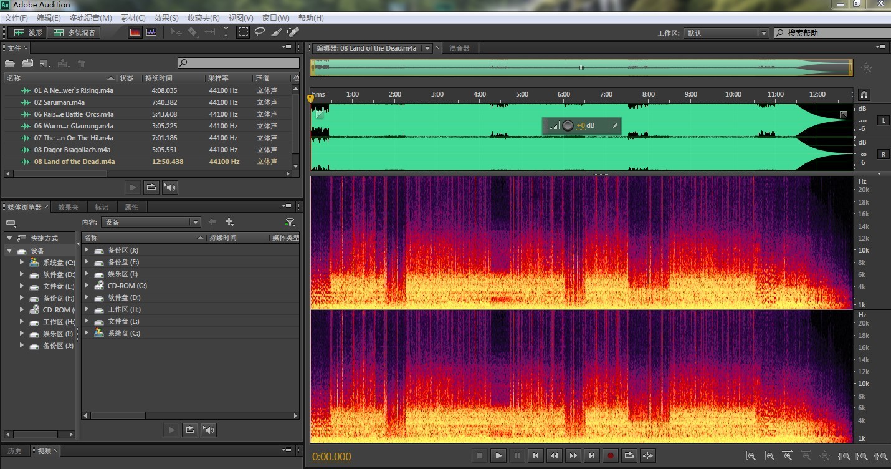
Task: Click the zoom in amplitude icon
Action: 751,457
